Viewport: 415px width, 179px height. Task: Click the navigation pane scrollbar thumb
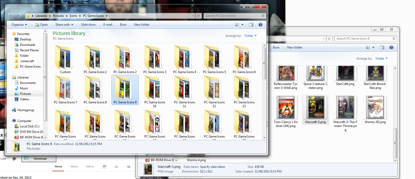click(x=45, y=77)
